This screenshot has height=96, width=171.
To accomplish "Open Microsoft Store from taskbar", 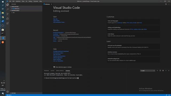I will 3,30.
